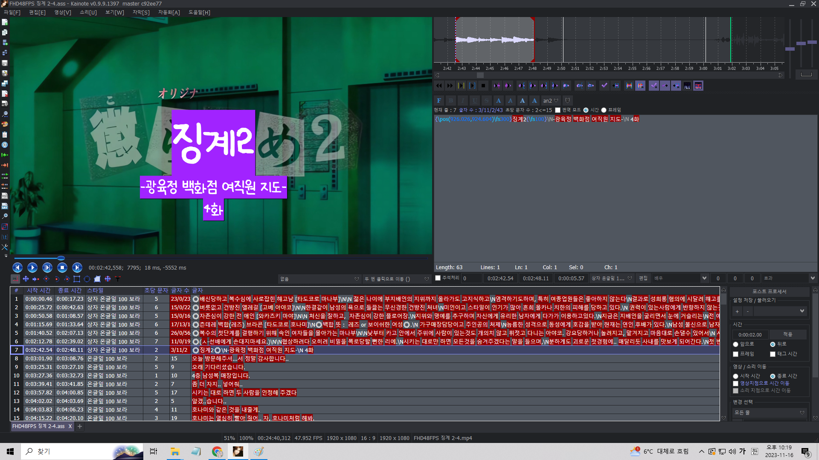The image size is (819, 460).
Task: Click the tag list chevron button beside an2
Action: click(x=567, y=101)
